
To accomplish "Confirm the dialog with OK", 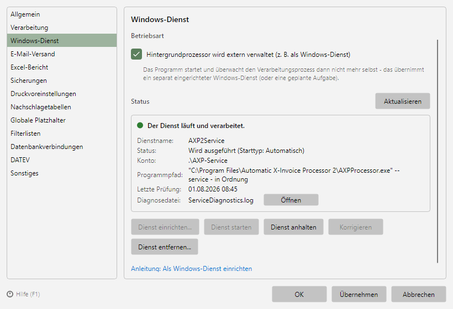I will click(299, 294).
